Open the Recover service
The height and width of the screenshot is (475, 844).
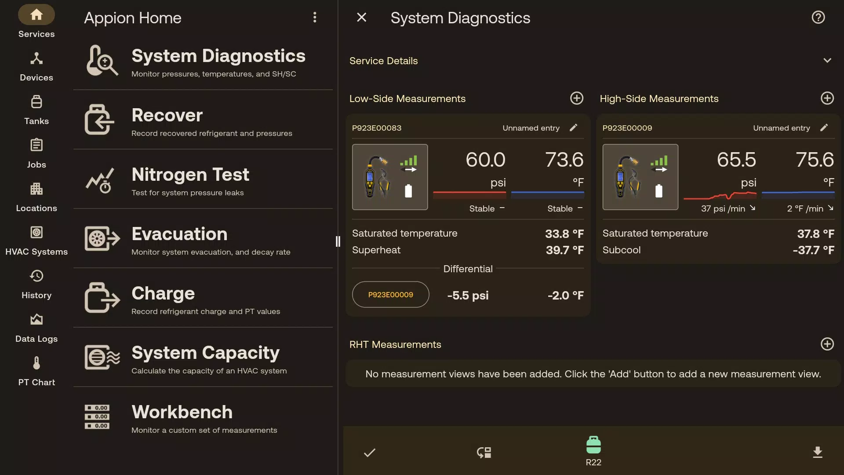(x=203, y=120)
